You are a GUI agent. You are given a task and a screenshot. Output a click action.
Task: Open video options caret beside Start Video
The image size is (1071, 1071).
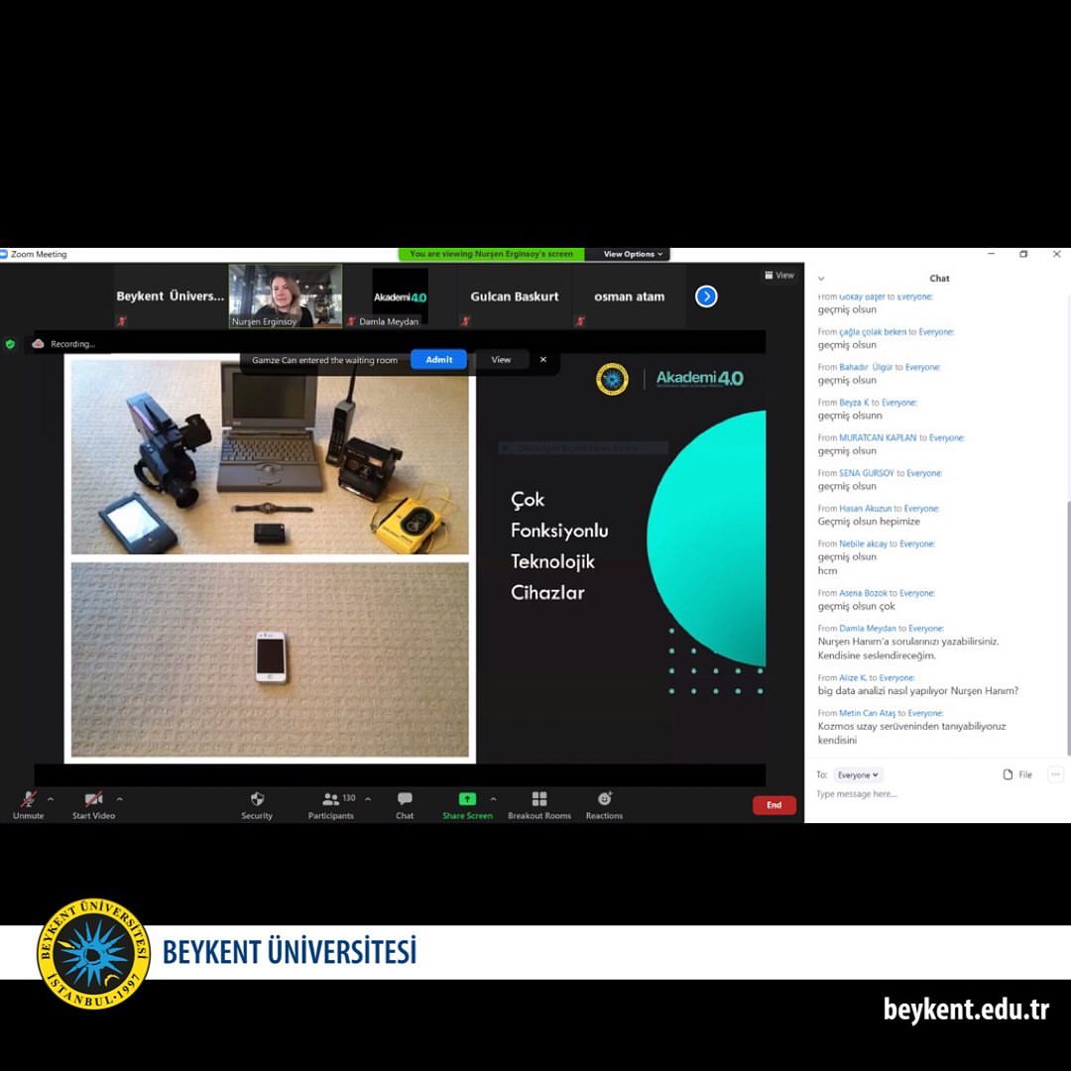120,798
